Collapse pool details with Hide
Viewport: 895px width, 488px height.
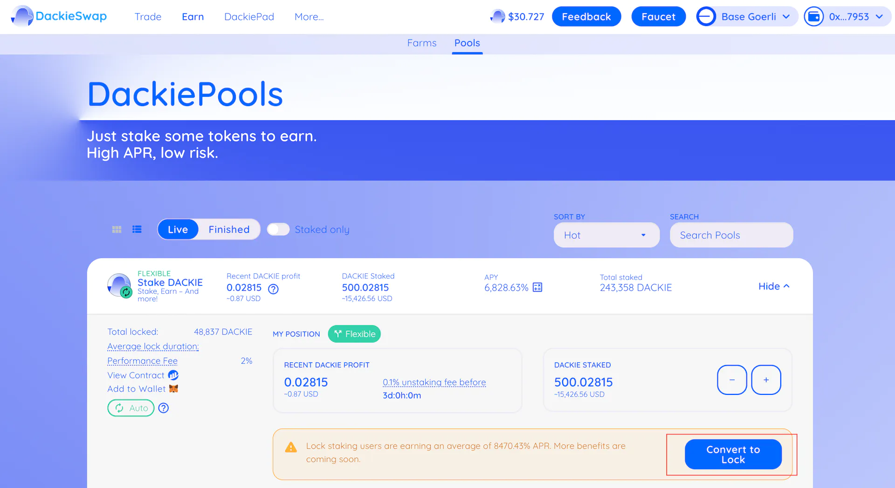click(773, 286)
